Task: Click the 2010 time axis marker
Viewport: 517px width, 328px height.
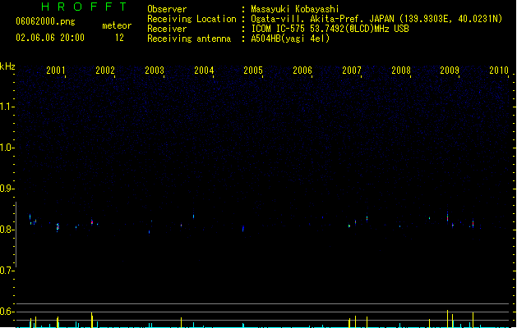Action: pyautogui.click(x=499, y=70)
